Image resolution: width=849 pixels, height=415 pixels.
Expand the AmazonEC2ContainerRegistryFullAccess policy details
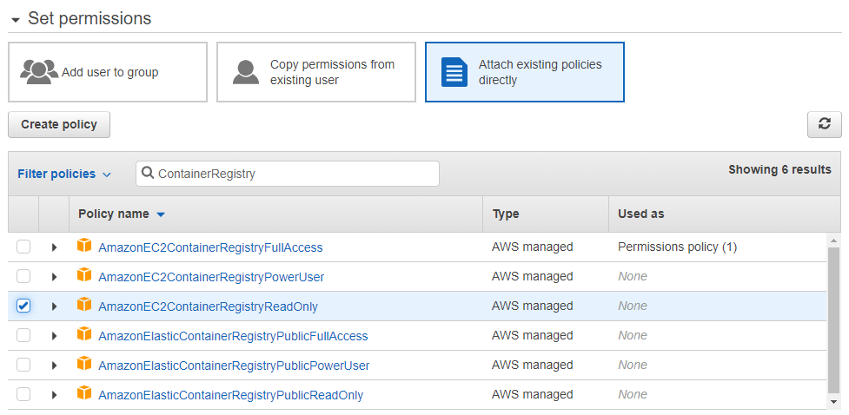pos(54,247)
